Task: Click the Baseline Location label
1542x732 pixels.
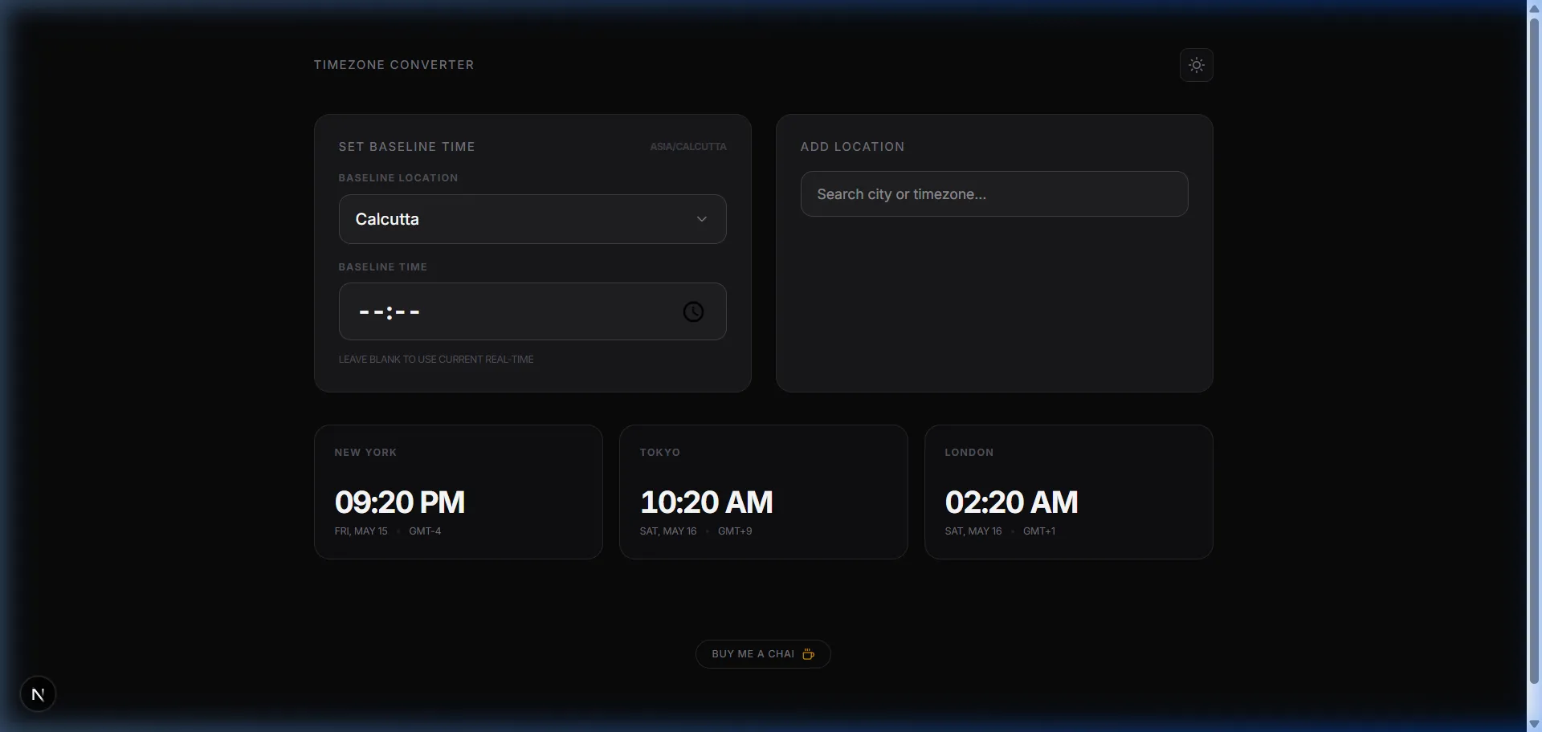Action: pos(398,178)
